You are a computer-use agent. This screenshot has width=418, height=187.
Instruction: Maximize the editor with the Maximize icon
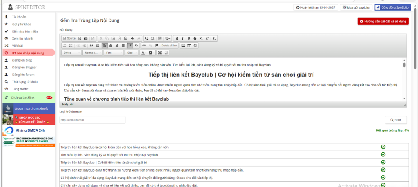(x=160, y=53)
